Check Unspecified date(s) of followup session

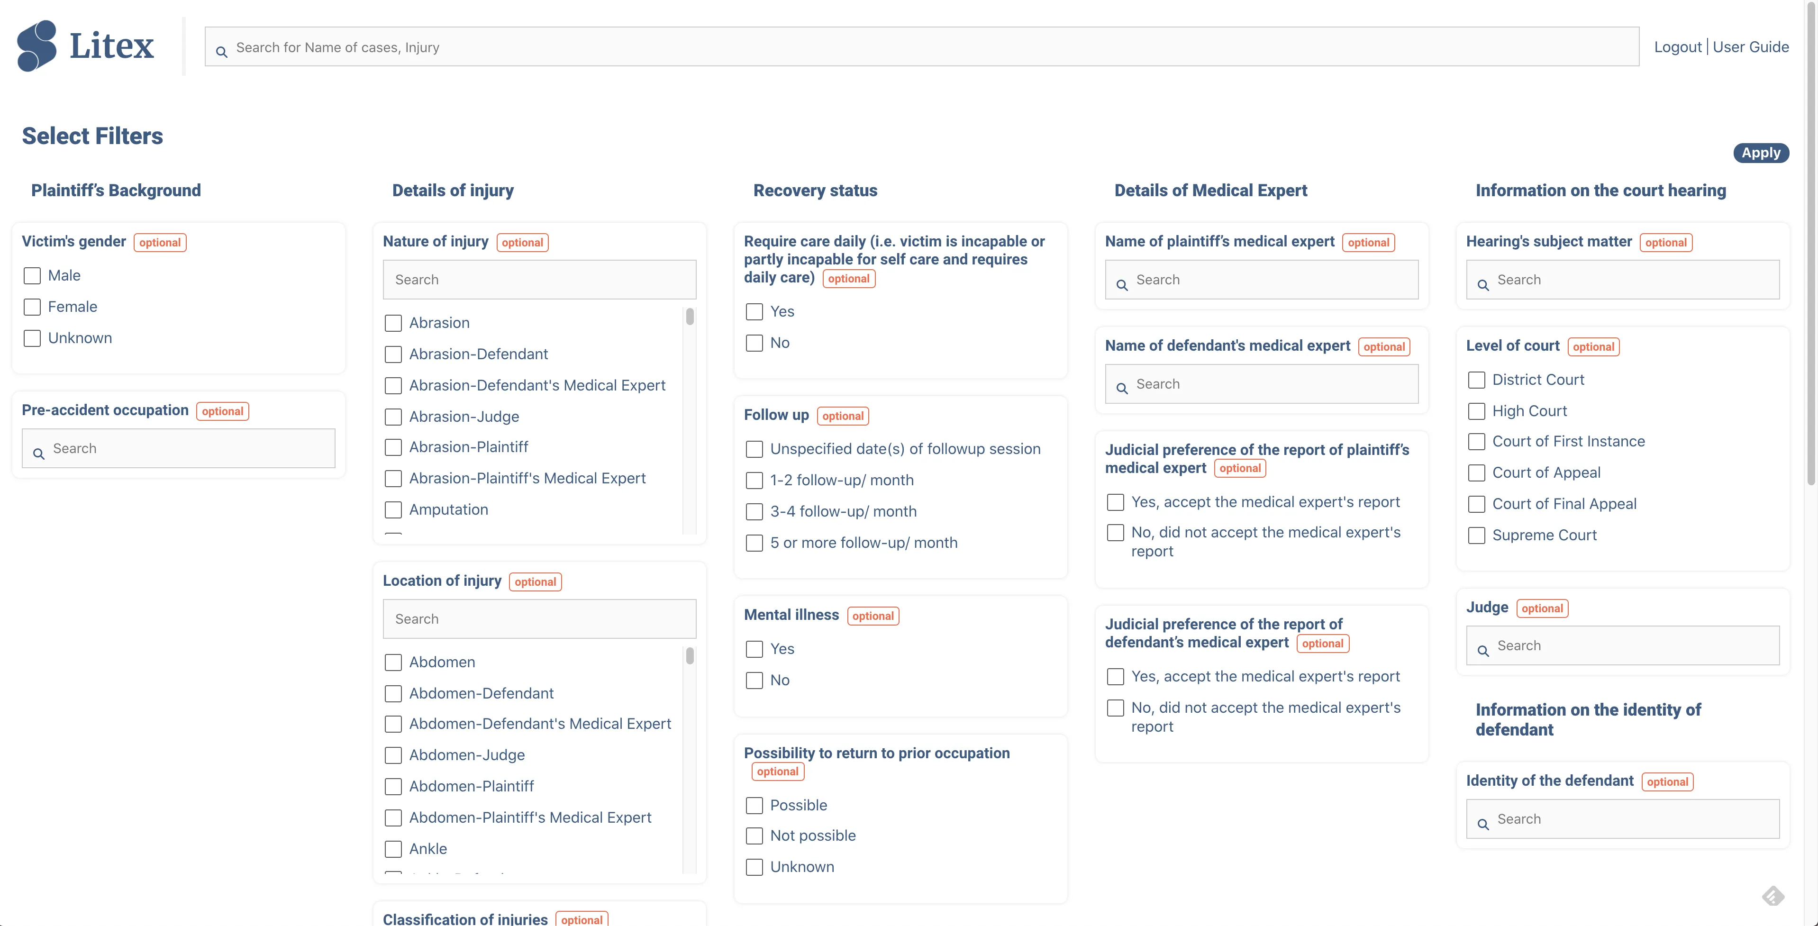pyautogui.click(x=754, y=449)
